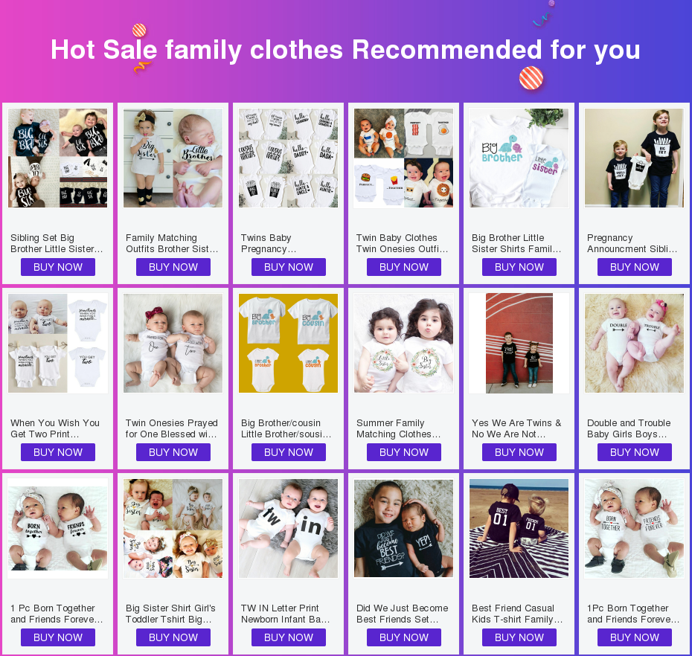This screenshot has height=656, width=692.
Task: Click the Summer Family Matching Clothes title
Action: pyautogui.click(x=399, y=428)
